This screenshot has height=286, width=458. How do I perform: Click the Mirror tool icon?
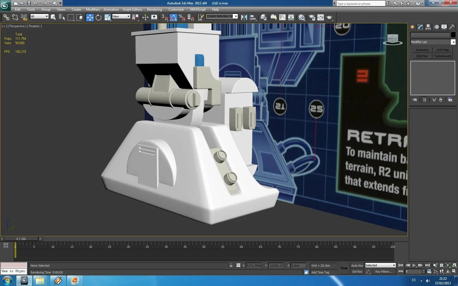[244, 17]
